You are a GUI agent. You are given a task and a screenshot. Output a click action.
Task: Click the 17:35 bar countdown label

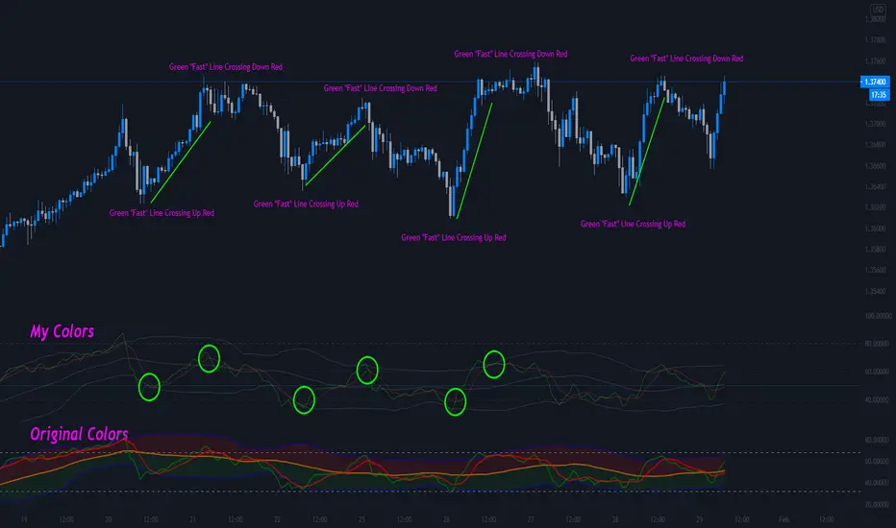point(879,95)
